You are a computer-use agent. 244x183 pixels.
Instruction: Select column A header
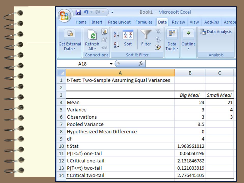[x=120, y=73]
